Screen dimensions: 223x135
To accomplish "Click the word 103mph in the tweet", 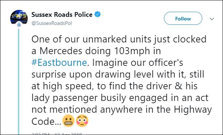I will [x=132, y=51].
